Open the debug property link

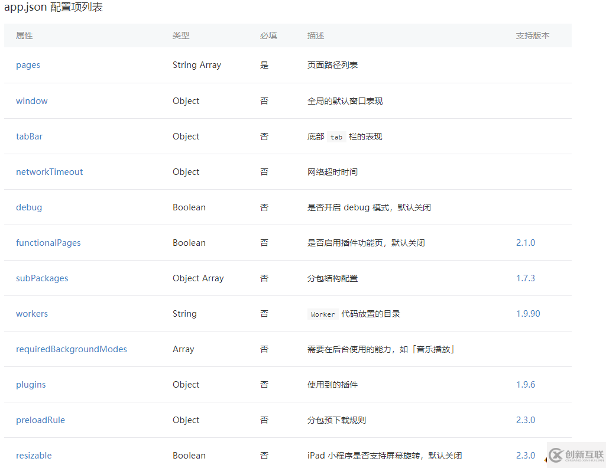coord(29,207)
